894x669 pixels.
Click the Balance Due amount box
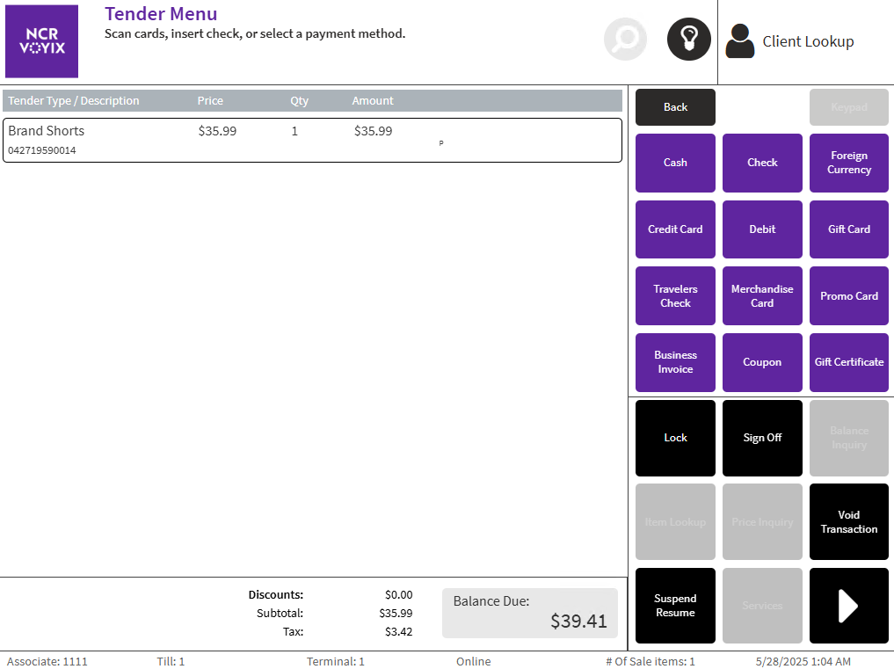point(529,613)
